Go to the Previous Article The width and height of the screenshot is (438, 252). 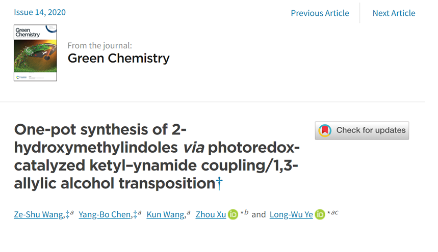(320, 13)
